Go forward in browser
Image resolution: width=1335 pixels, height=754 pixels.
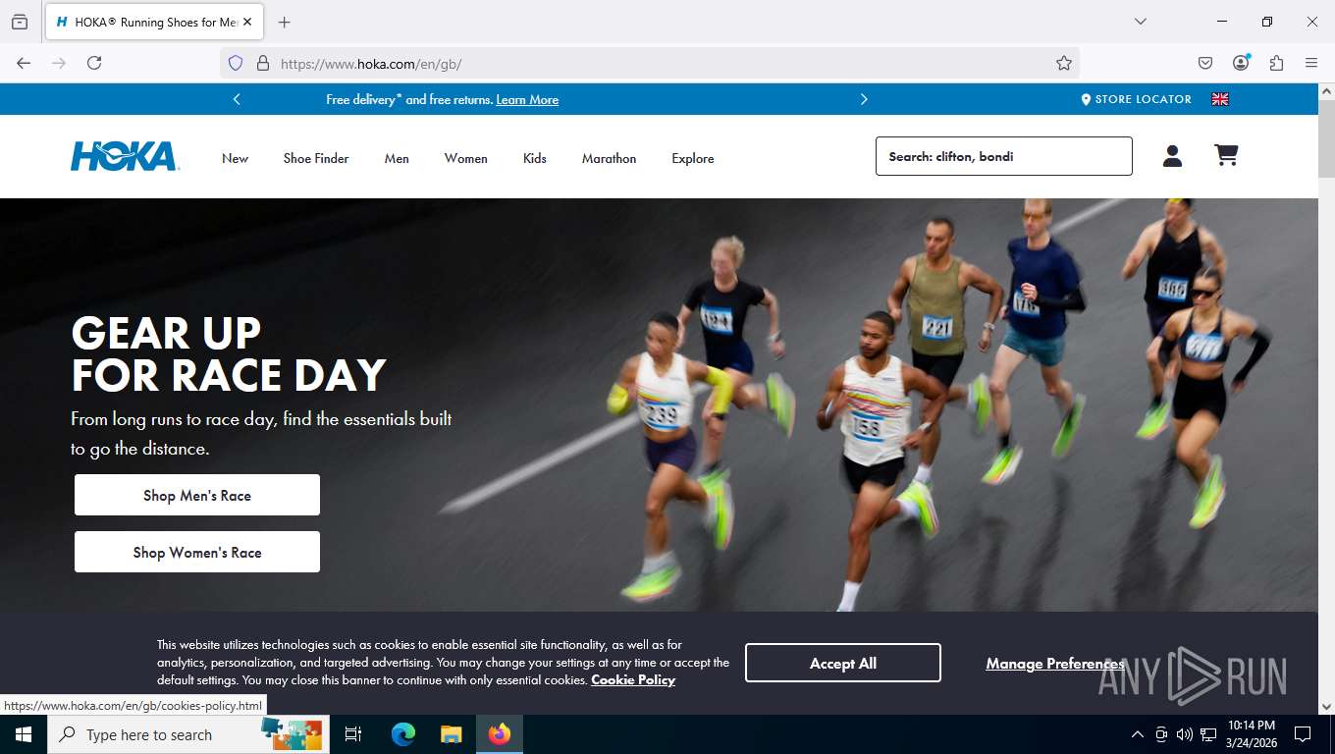point(59,63)
